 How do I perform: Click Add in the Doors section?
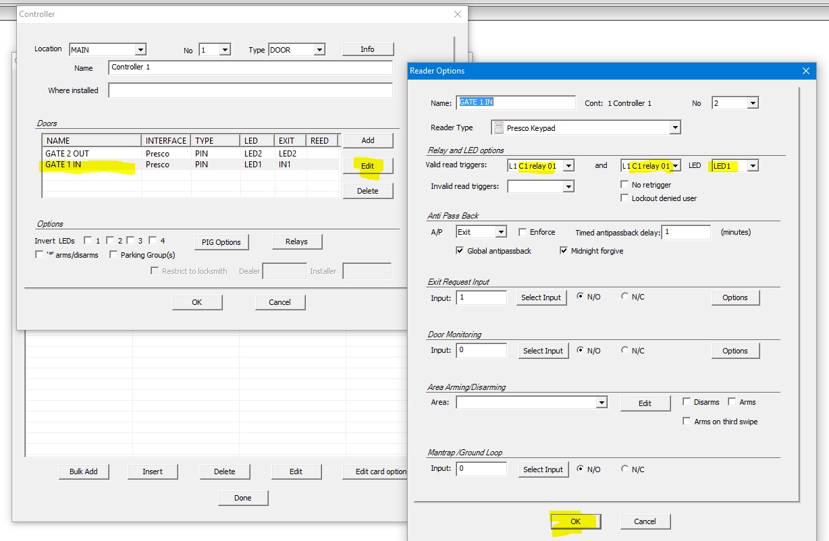(x=367, y=140)
